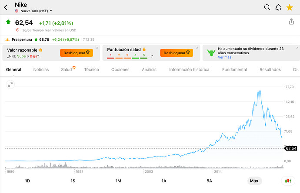Click the 2014 label on the time axis

(218, 171)
